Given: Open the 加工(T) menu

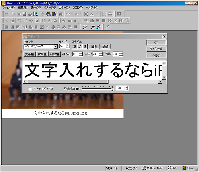Looking at the screenshot, I should (78, 8).
